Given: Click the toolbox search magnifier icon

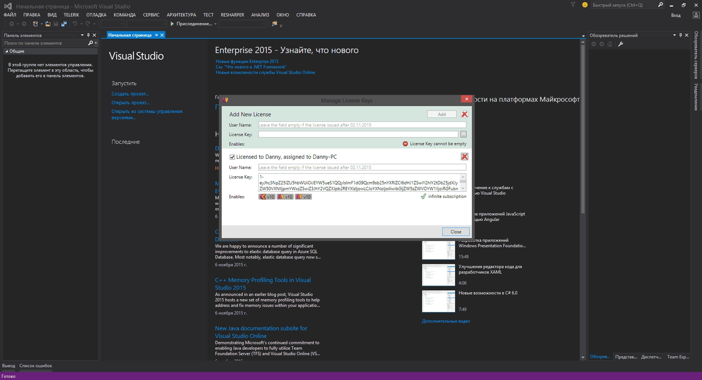Looking at the screenshot, I should (91, 43).
